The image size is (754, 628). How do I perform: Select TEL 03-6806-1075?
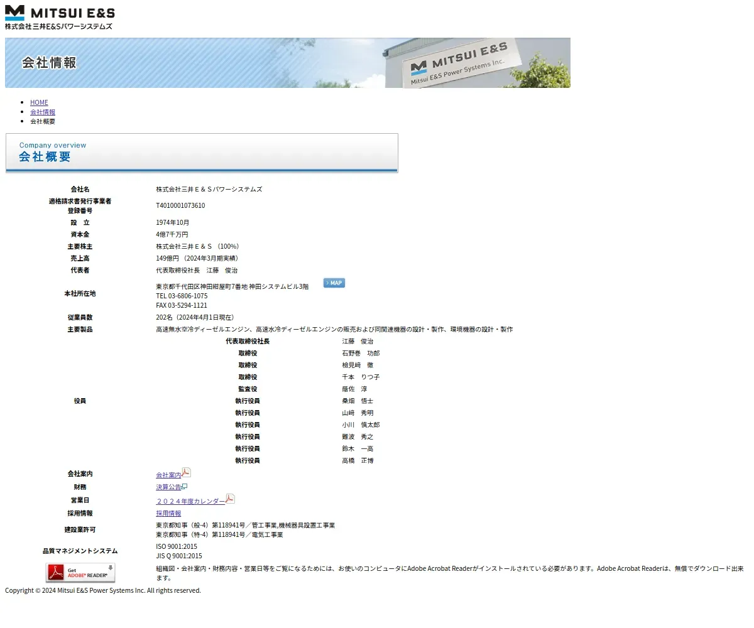point(182,296)
